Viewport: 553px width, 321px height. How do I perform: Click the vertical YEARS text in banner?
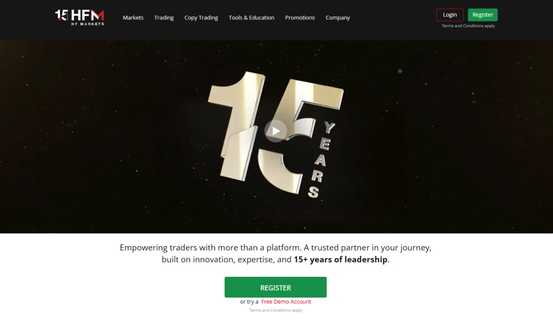321,160
